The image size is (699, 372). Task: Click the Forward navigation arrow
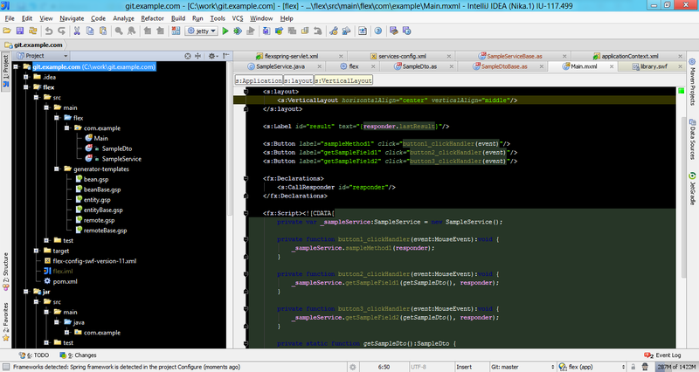point(160,31)
